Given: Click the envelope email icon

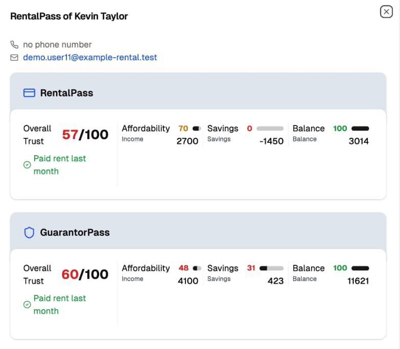Looking at the screenshot, I should tap(14, 58).
